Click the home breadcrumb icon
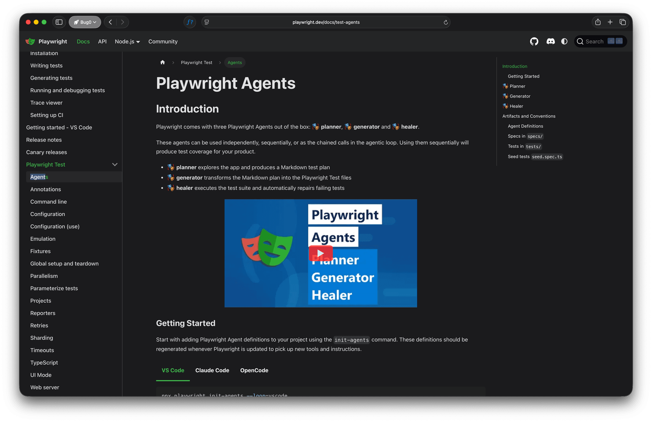The height and width of the screenshot is (422, 652). tap(162, 62)
